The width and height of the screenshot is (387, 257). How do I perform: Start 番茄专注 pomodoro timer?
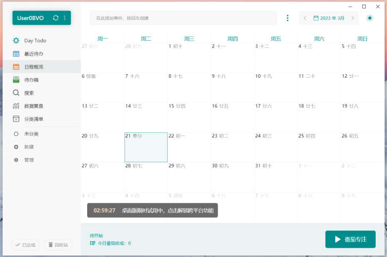[350, 239]
